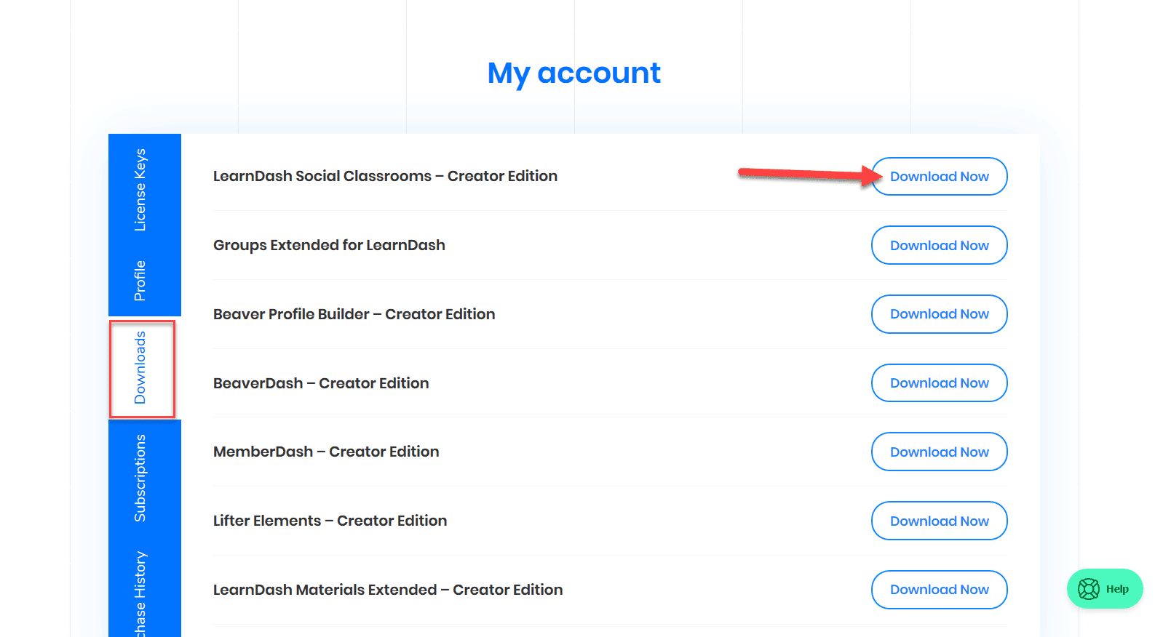
Task: Open the License Keys tab
Action: tap(140, 190)
